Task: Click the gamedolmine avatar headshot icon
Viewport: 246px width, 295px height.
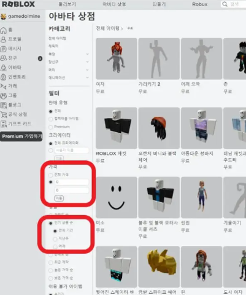Action: [x=4, y=17]
